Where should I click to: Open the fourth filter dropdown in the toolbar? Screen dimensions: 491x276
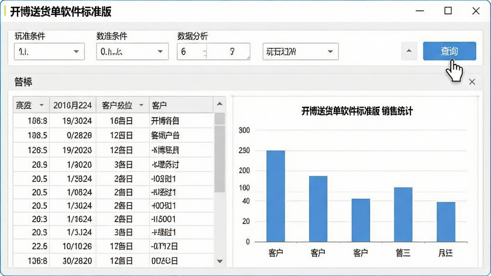coord(300,51)
